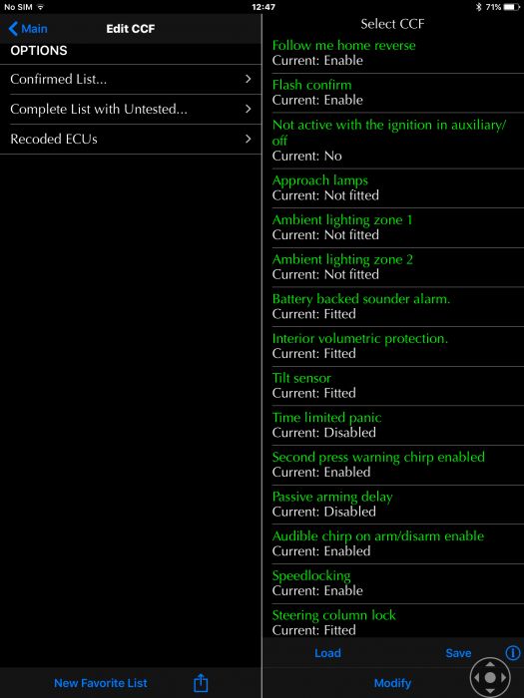524x698 pixels.
Task: Expand the Confirmed List chevron
Action: pyautogui.click(x=249, y=79)
